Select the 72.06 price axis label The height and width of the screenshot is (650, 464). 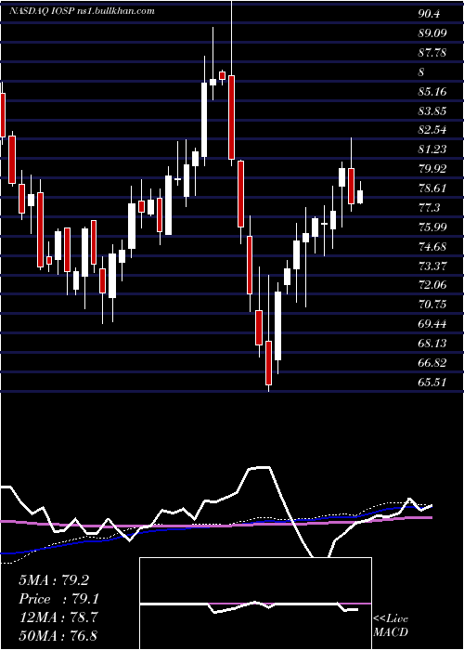(x=432, y=285)
